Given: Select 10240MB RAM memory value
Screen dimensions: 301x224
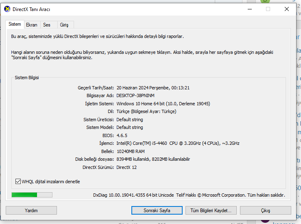Looking at the screenshot, I should 131,151.
